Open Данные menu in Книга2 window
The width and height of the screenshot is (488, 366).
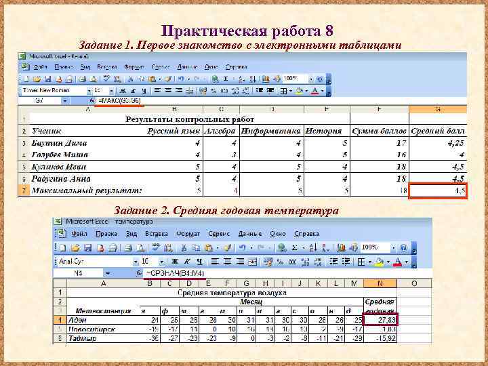tap(187, 67)
